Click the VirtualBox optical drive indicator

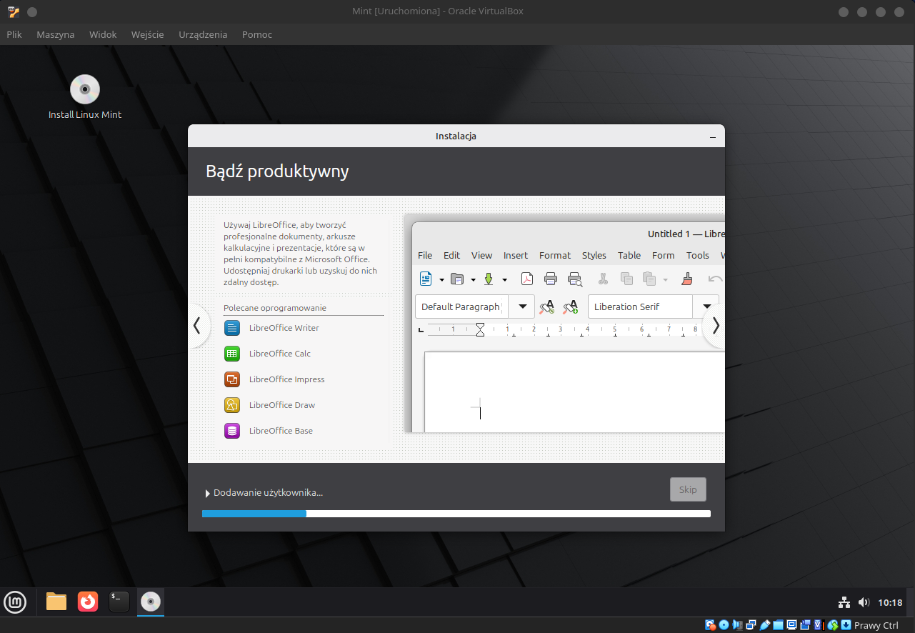coord(724,625)
